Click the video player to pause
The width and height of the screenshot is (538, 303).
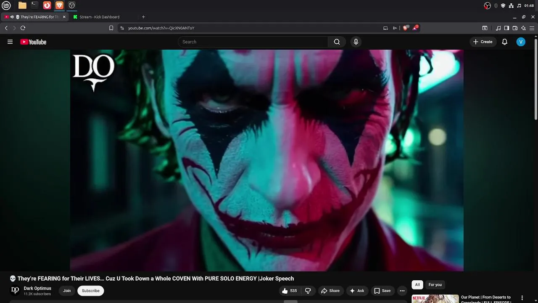point(267,160)
